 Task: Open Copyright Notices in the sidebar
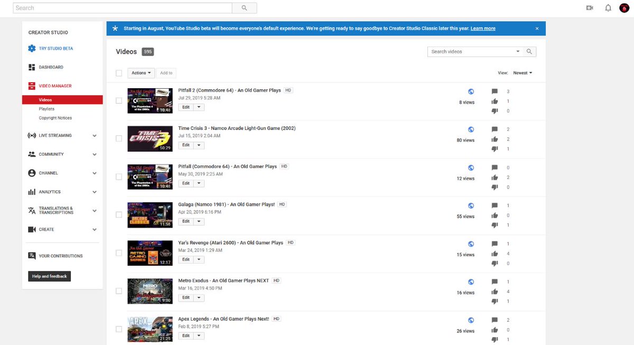[55, 118]
